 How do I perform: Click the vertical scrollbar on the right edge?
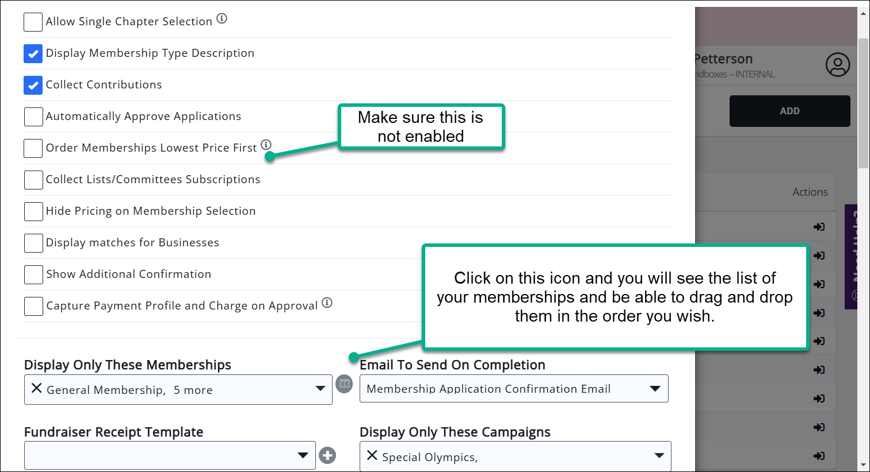point(863,172)
